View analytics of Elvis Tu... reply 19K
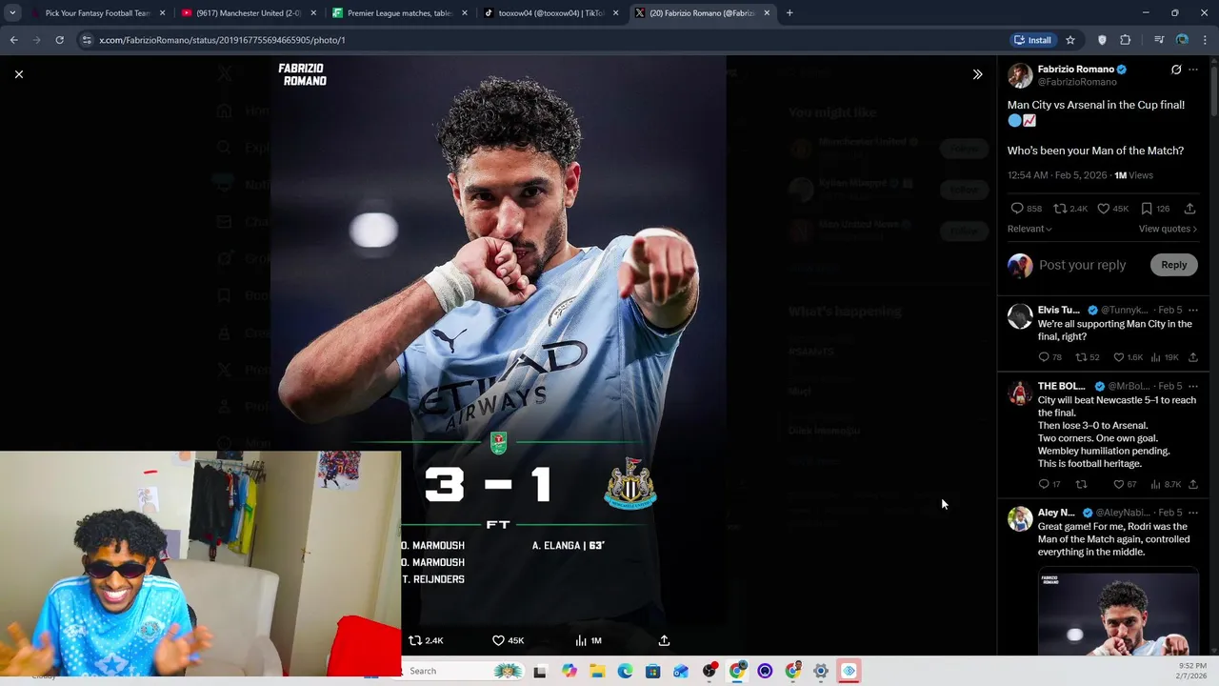 click(1164, 357)
